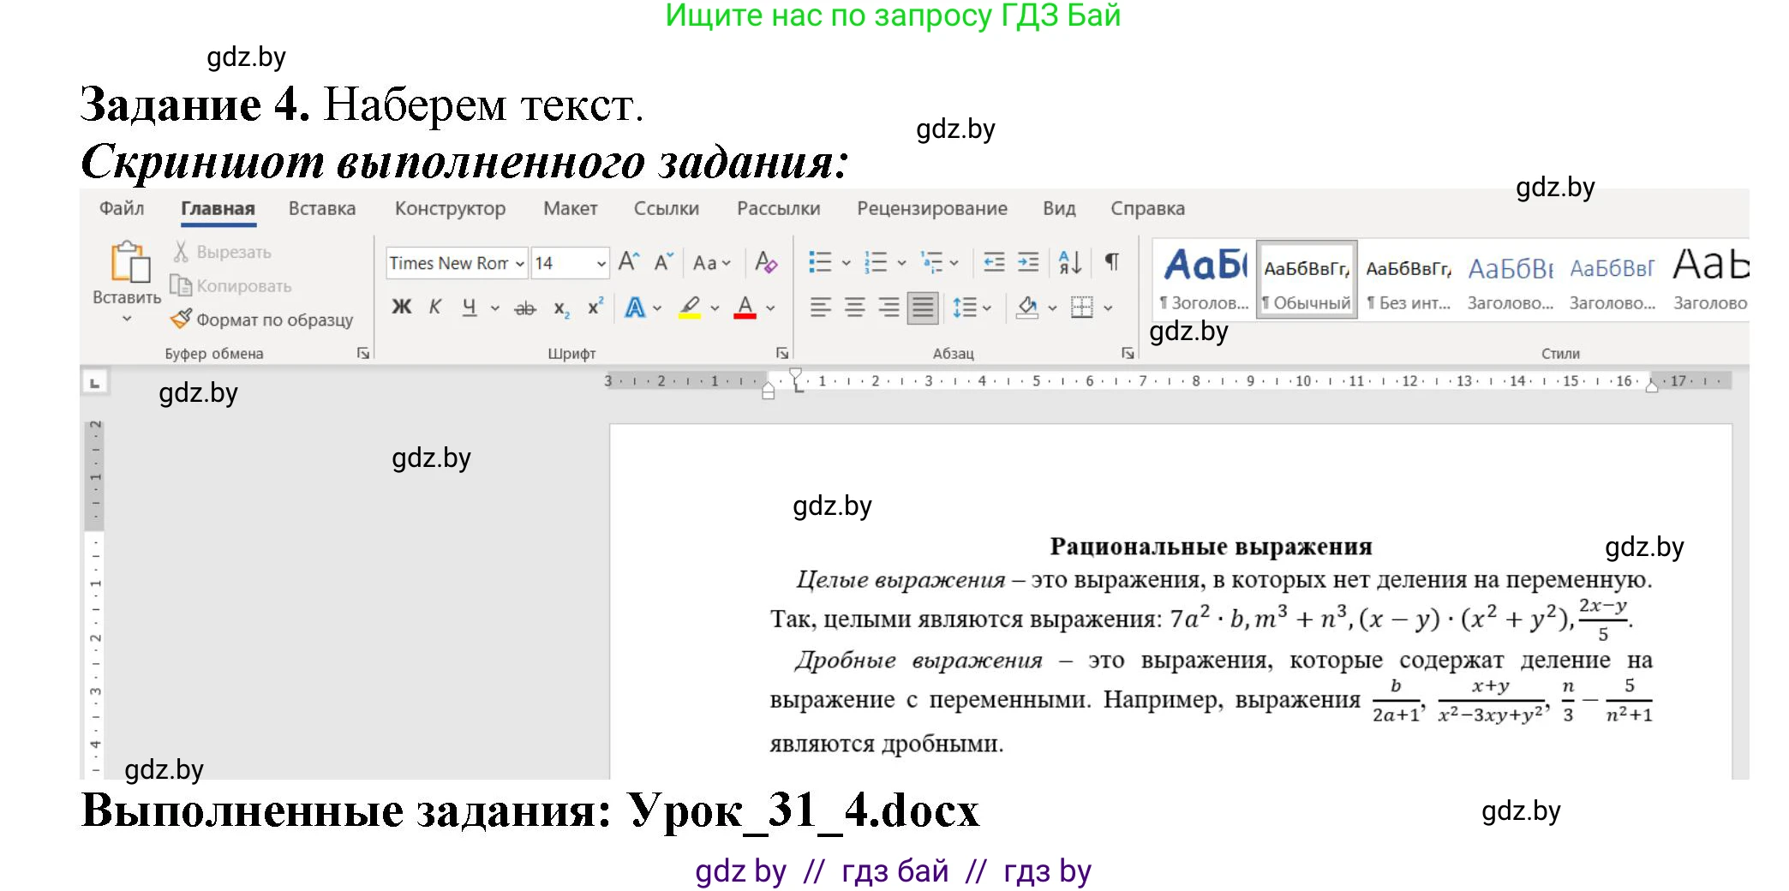Select the italic К formatting icon
The image size is (1789, 891).
tap(435, 308)
